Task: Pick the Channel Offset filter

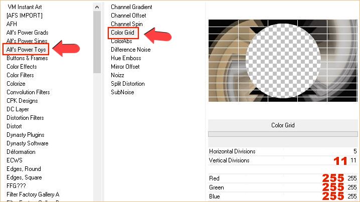Action: pos(128,16)
